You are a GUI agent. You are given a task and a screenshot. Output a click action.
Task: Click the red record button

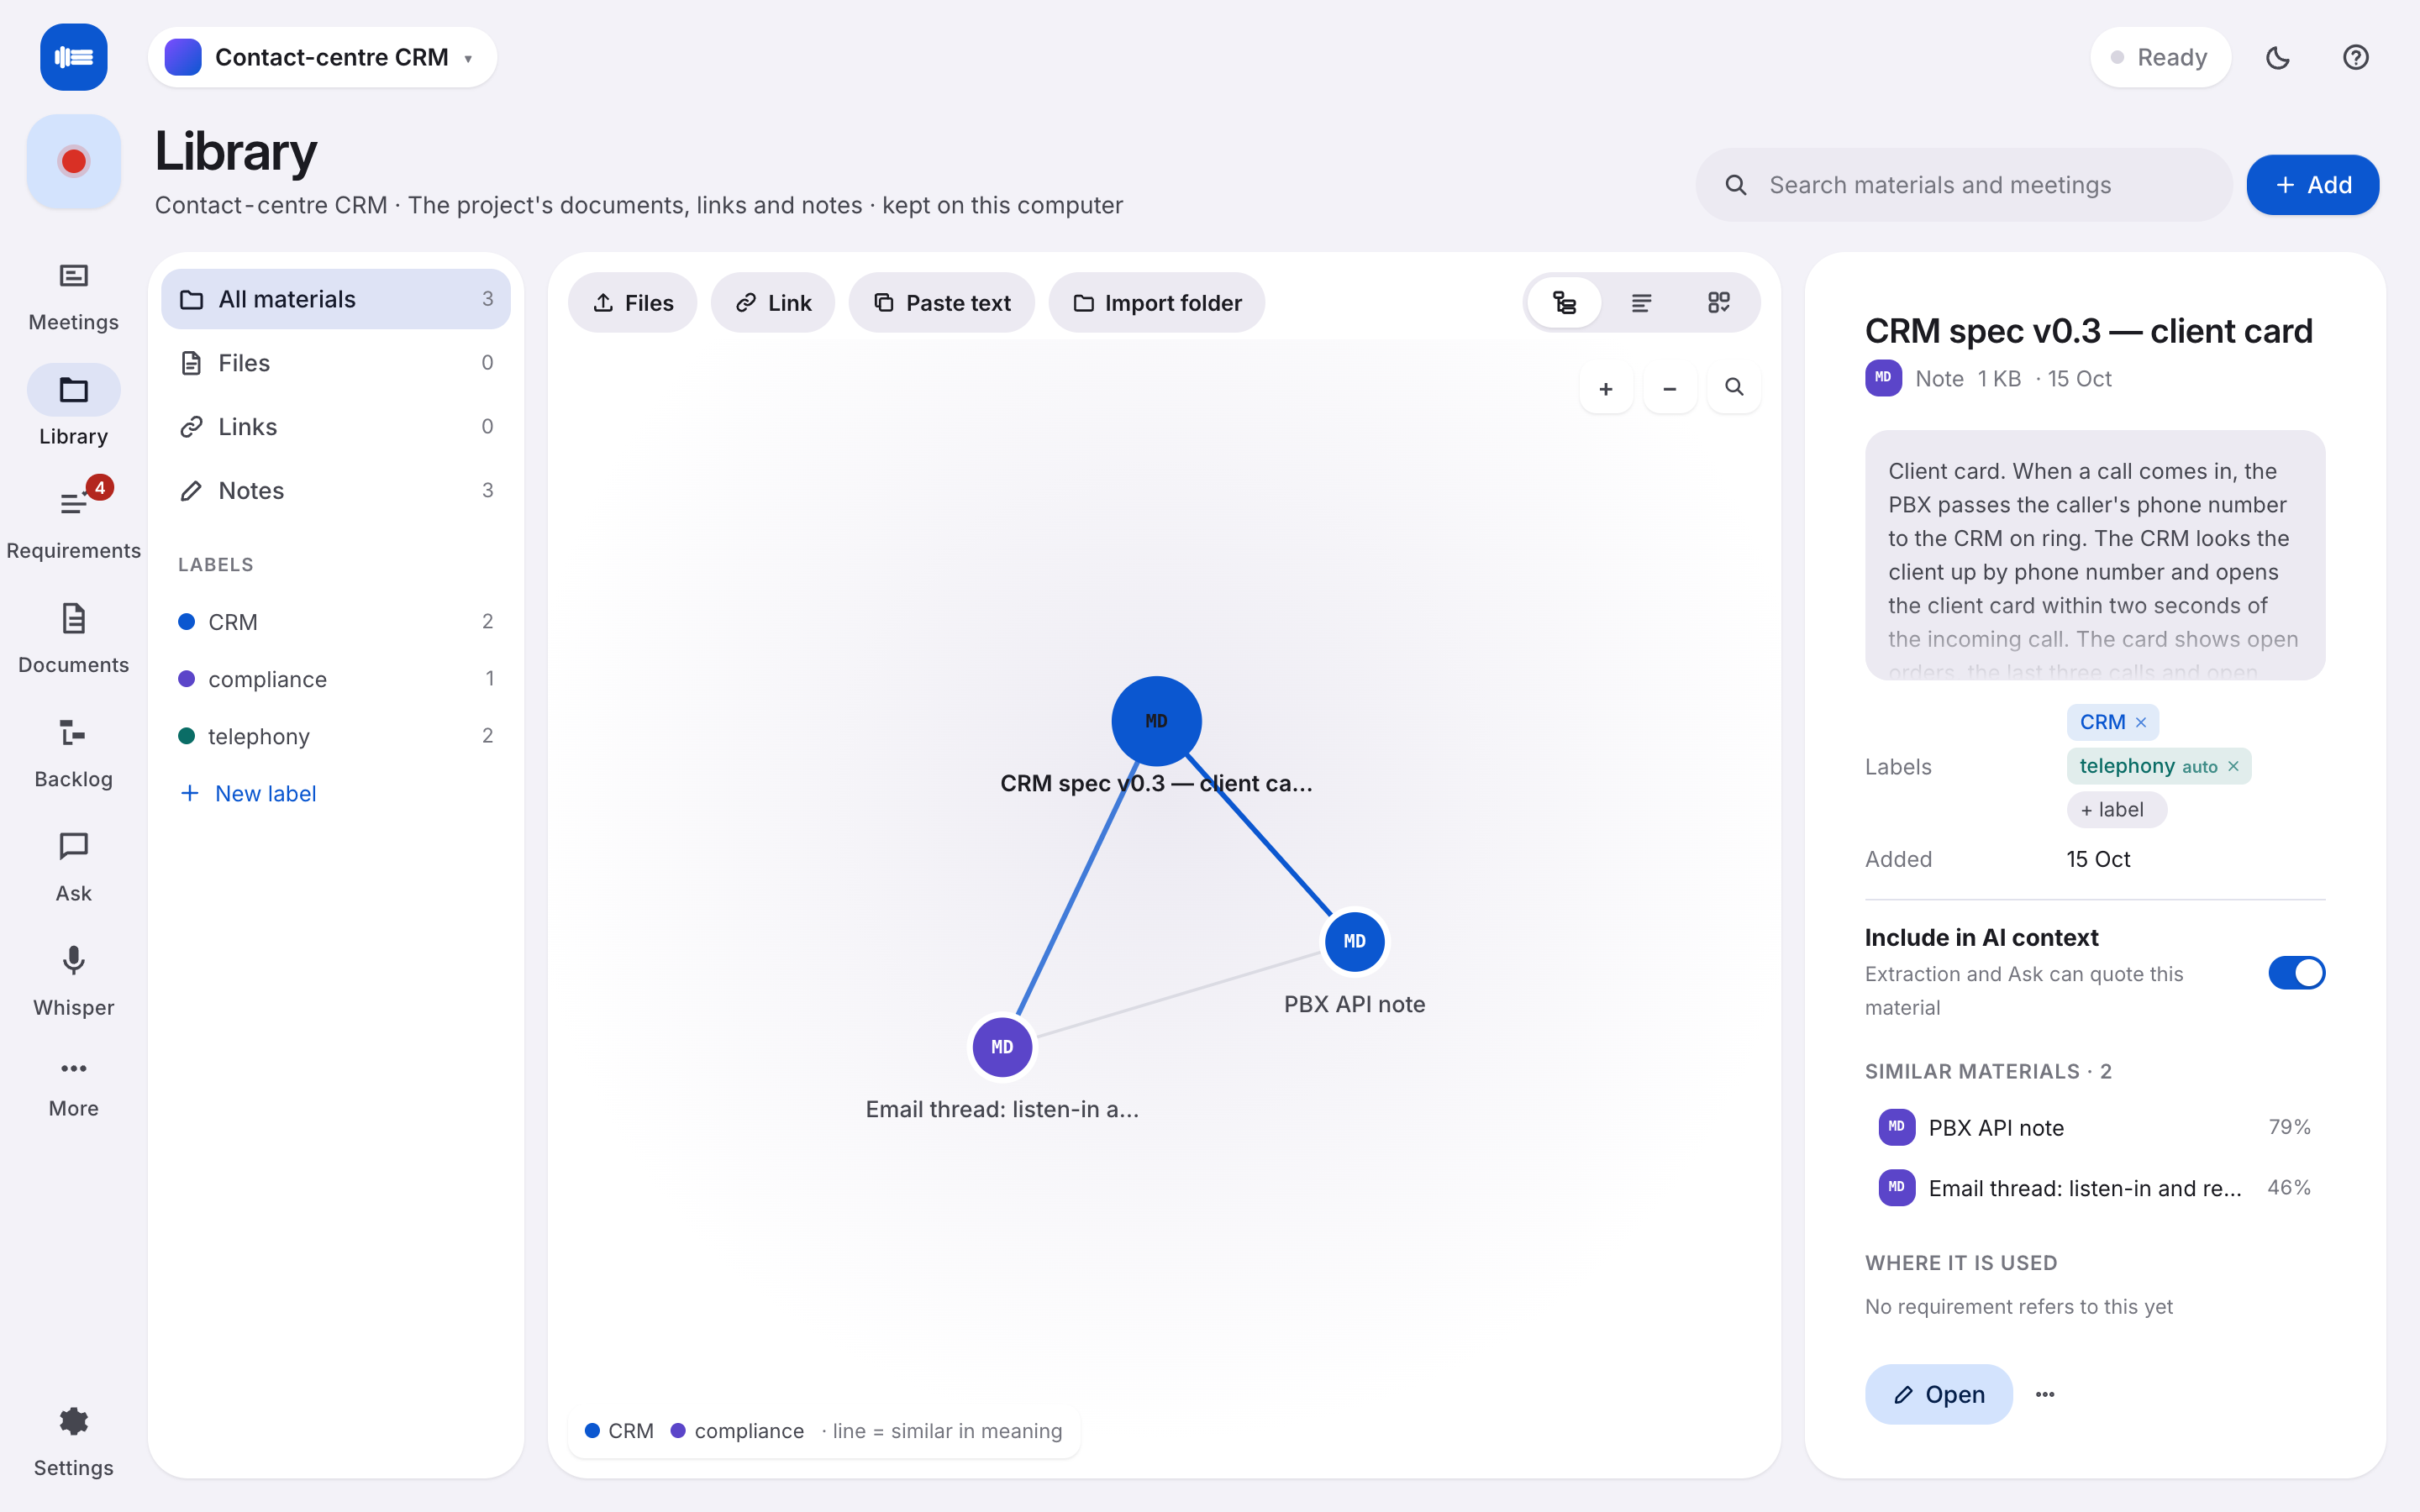click(73, 161)
